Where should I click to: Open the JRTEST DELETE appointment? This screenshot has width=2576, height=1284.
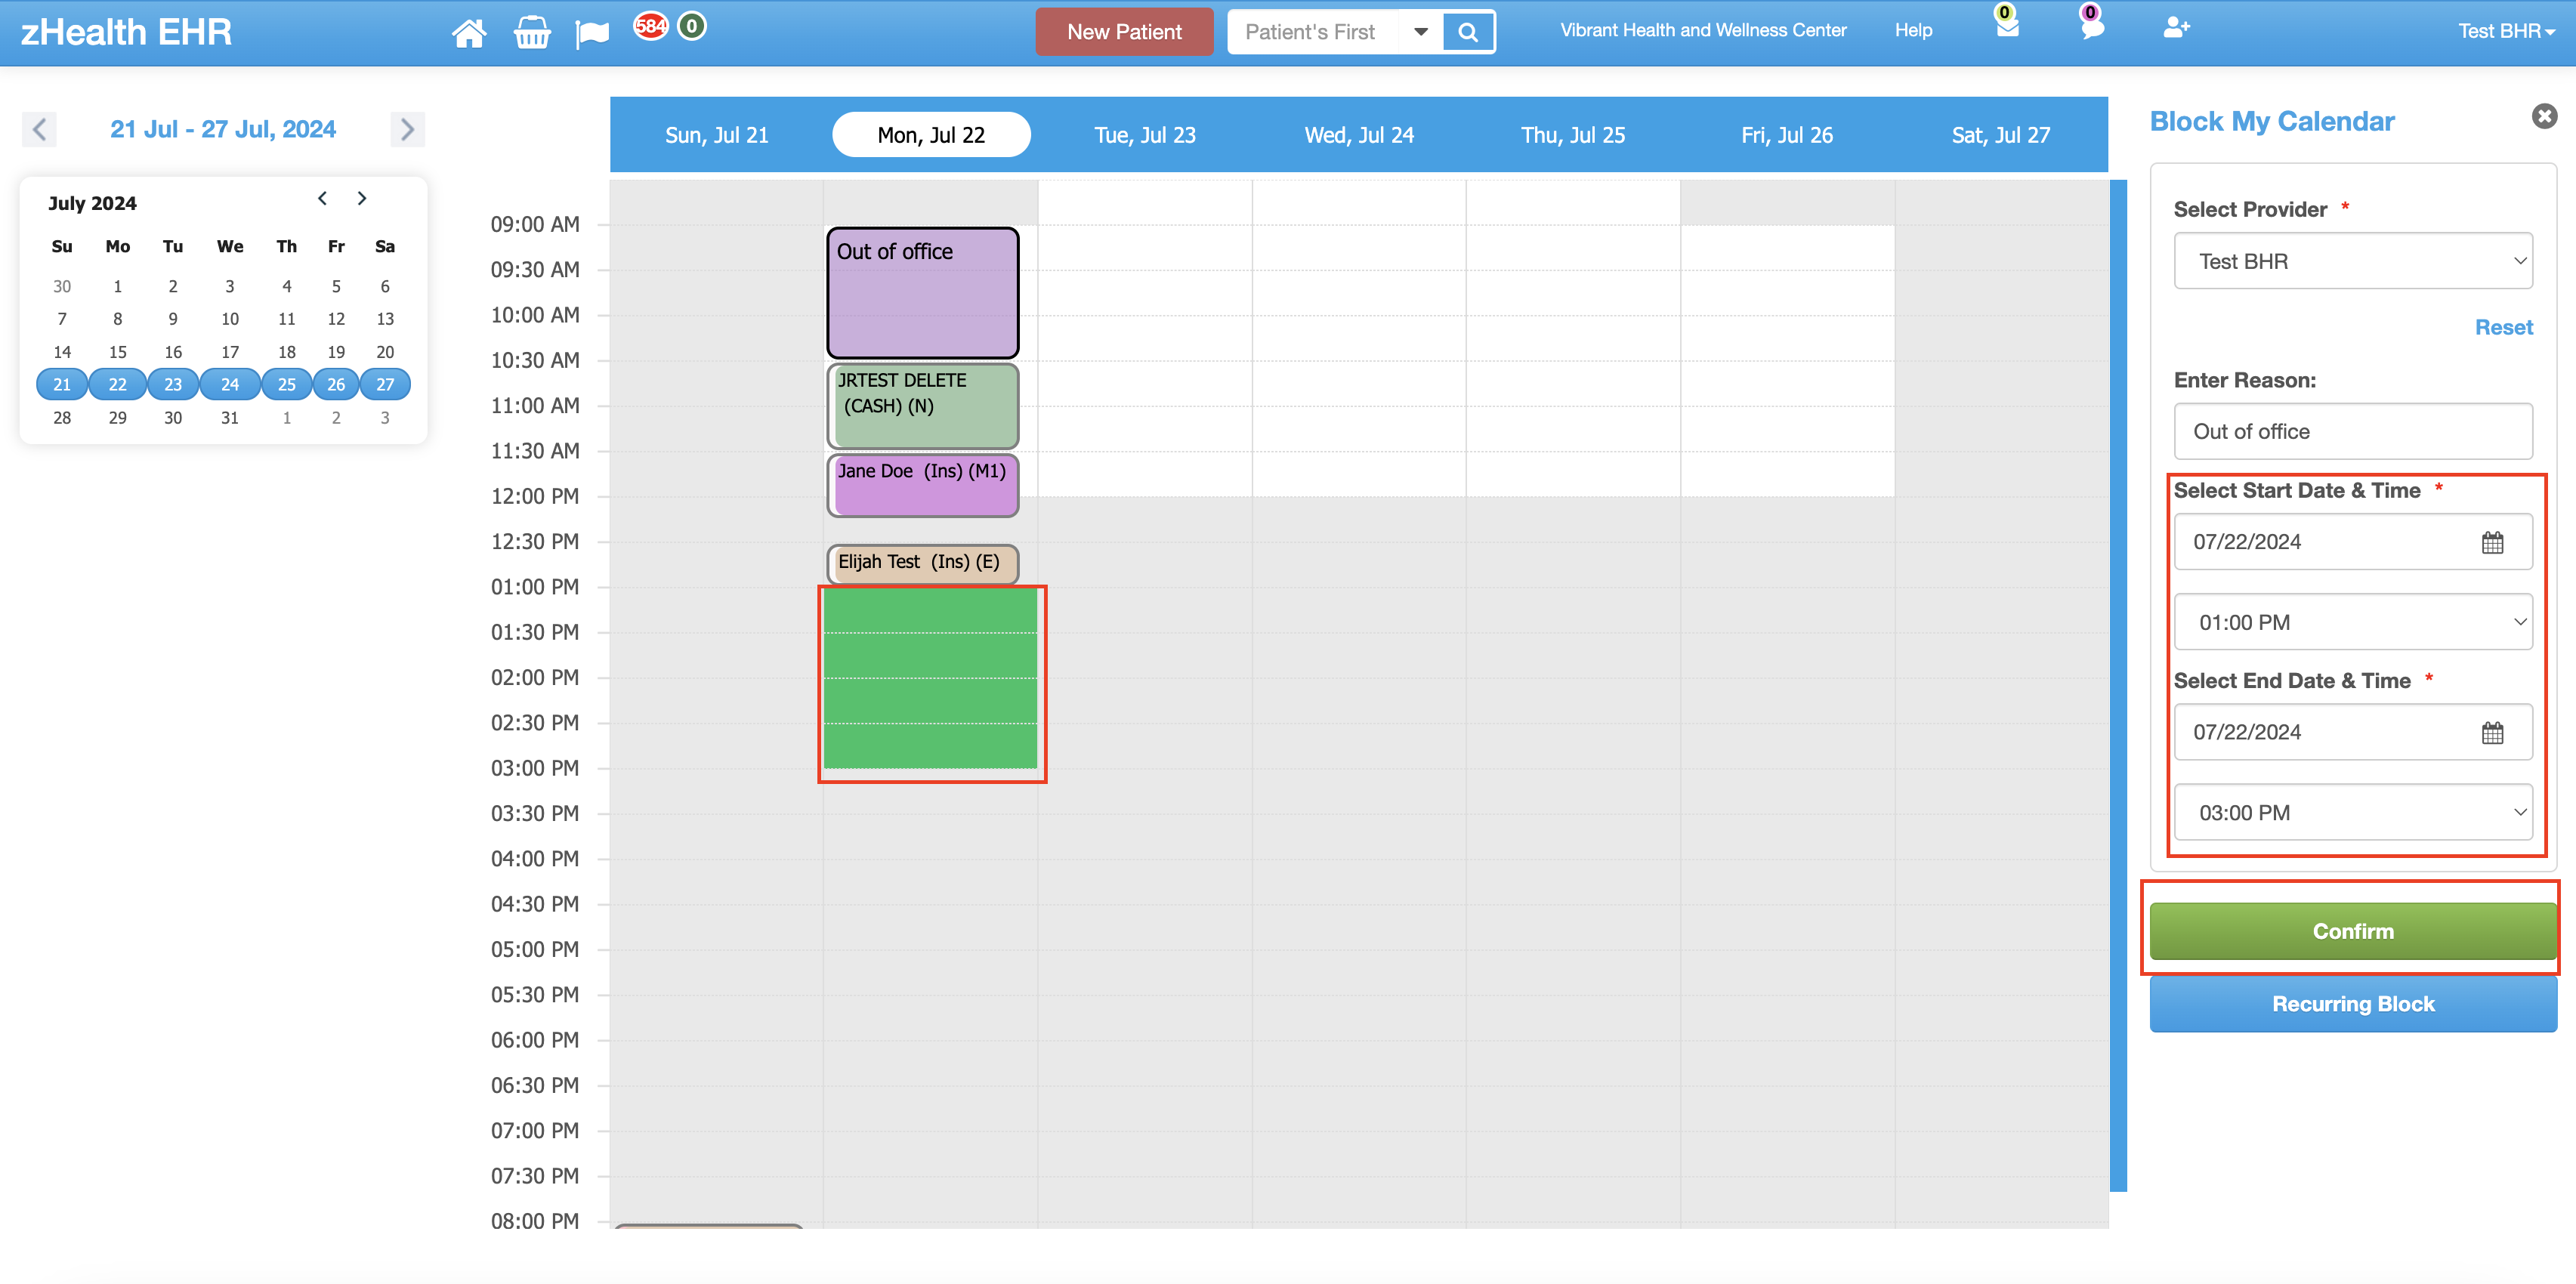point(922,406)
